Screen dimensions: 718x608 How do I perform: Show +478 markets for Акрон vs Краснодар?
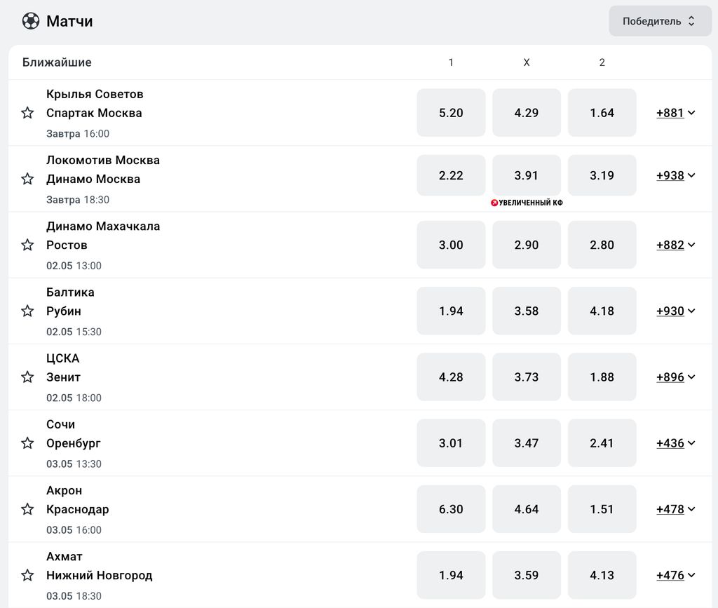coord(676,509)
